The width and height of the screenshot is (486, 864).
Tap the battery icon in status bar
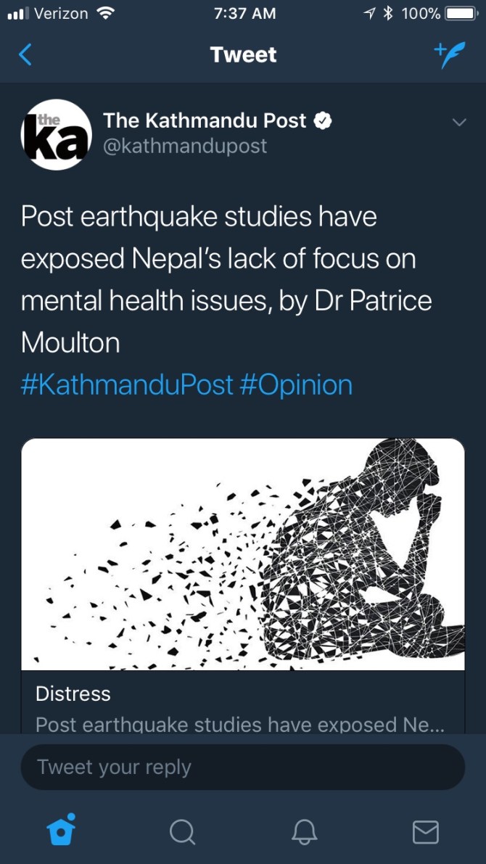coord(459,13)
